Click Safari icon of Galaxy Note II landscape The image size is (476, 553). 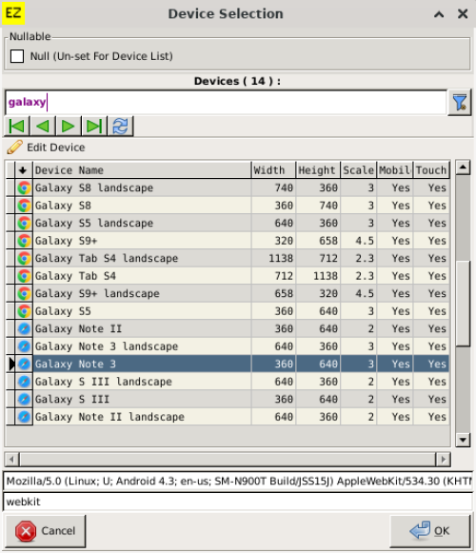(x=24, y=417)
